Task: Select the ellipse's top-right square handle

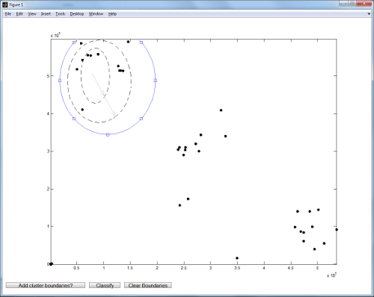Action: [141, 43]
